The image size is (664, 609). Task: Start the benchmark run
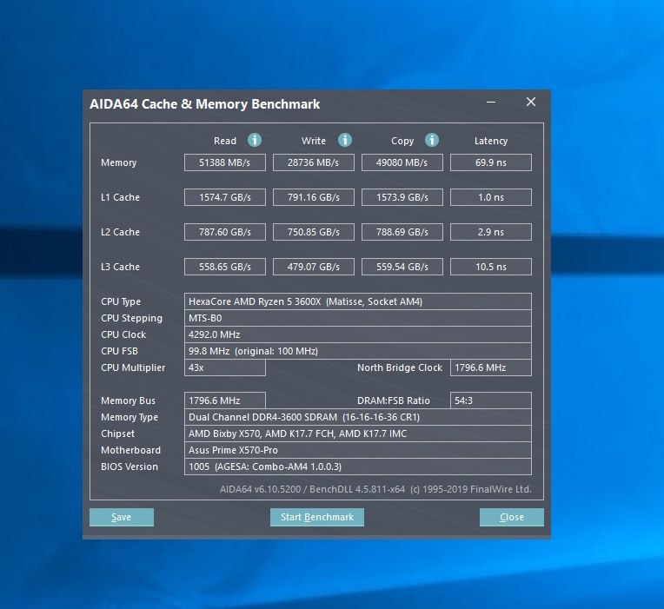click(x=316, y=517)
